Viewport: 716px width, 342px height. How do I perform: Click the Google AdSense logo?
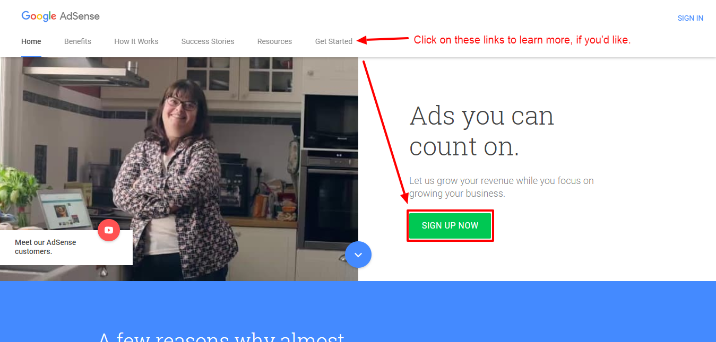[61, 16]
